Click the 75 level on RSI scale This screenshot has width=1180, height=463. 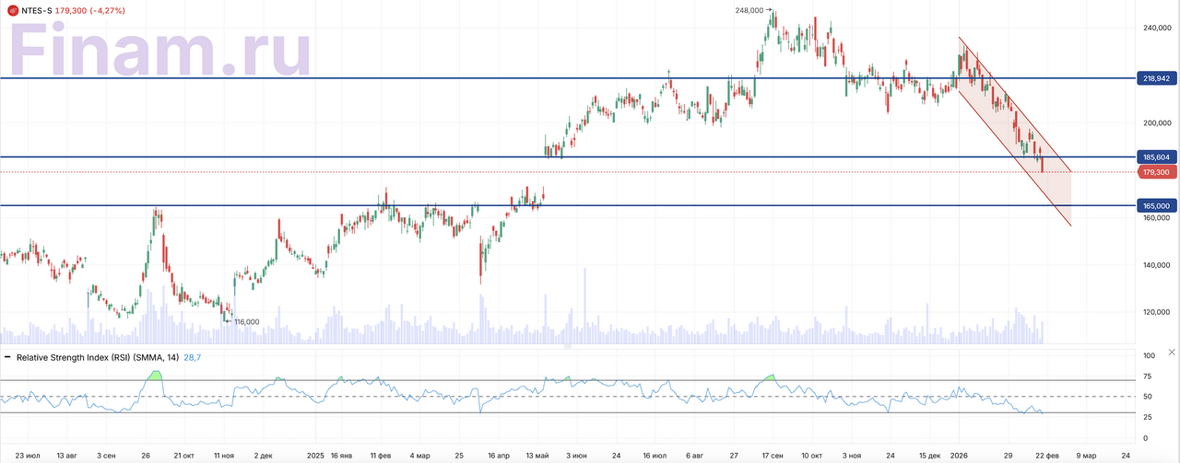[1148, 376]
